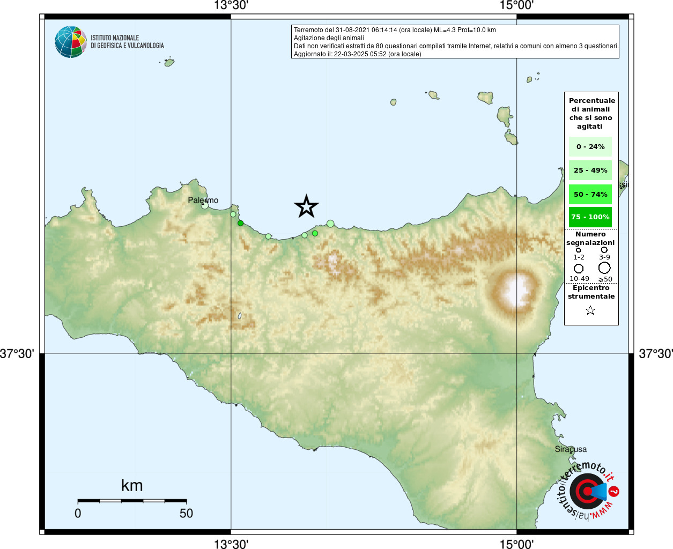Click the 3-9 reports legend circle
673x549 pixels.
[x=604, y=250]
